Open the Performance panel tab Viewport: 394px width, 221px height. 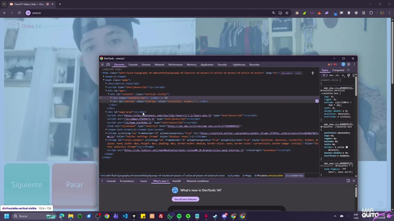pos(175,64)
